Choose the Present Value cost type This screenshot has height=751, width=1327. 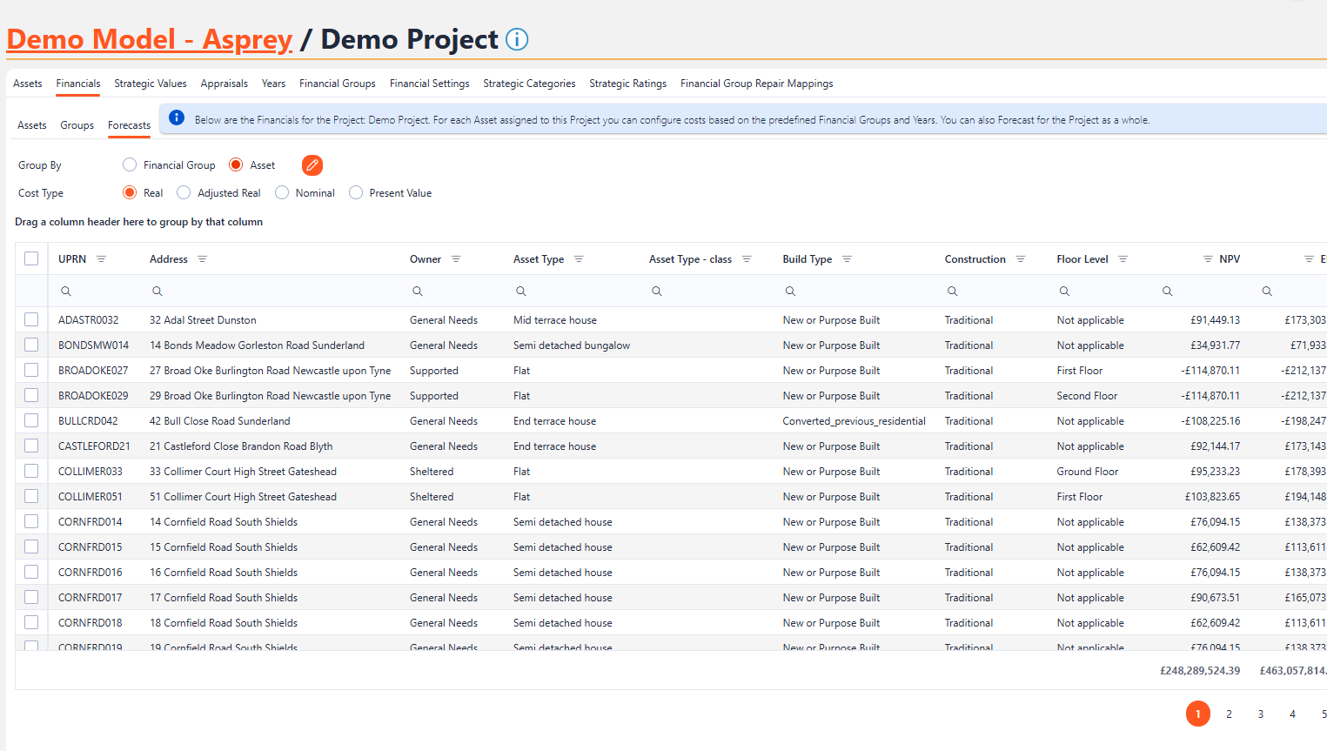click(356, 193)
